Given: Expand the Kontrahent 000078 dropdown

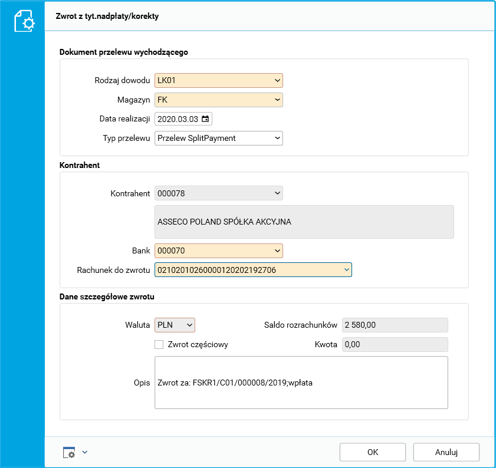Looking at the screenshot, I should (x=277, y=193).
